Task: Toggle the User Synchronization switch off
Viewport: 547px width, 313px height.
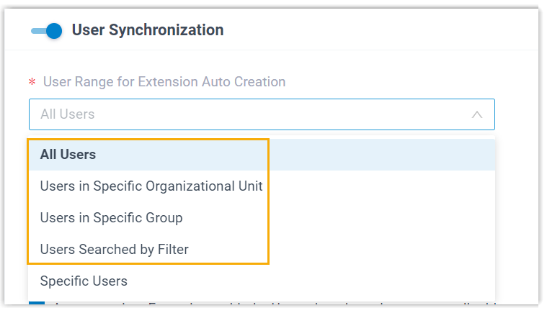Action: [46, 30]
